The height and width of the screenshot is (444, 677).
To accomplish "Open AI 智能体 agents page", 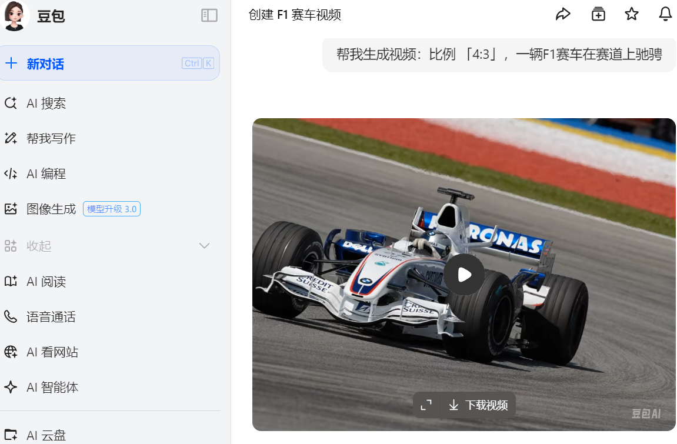I will pos(52,388).
